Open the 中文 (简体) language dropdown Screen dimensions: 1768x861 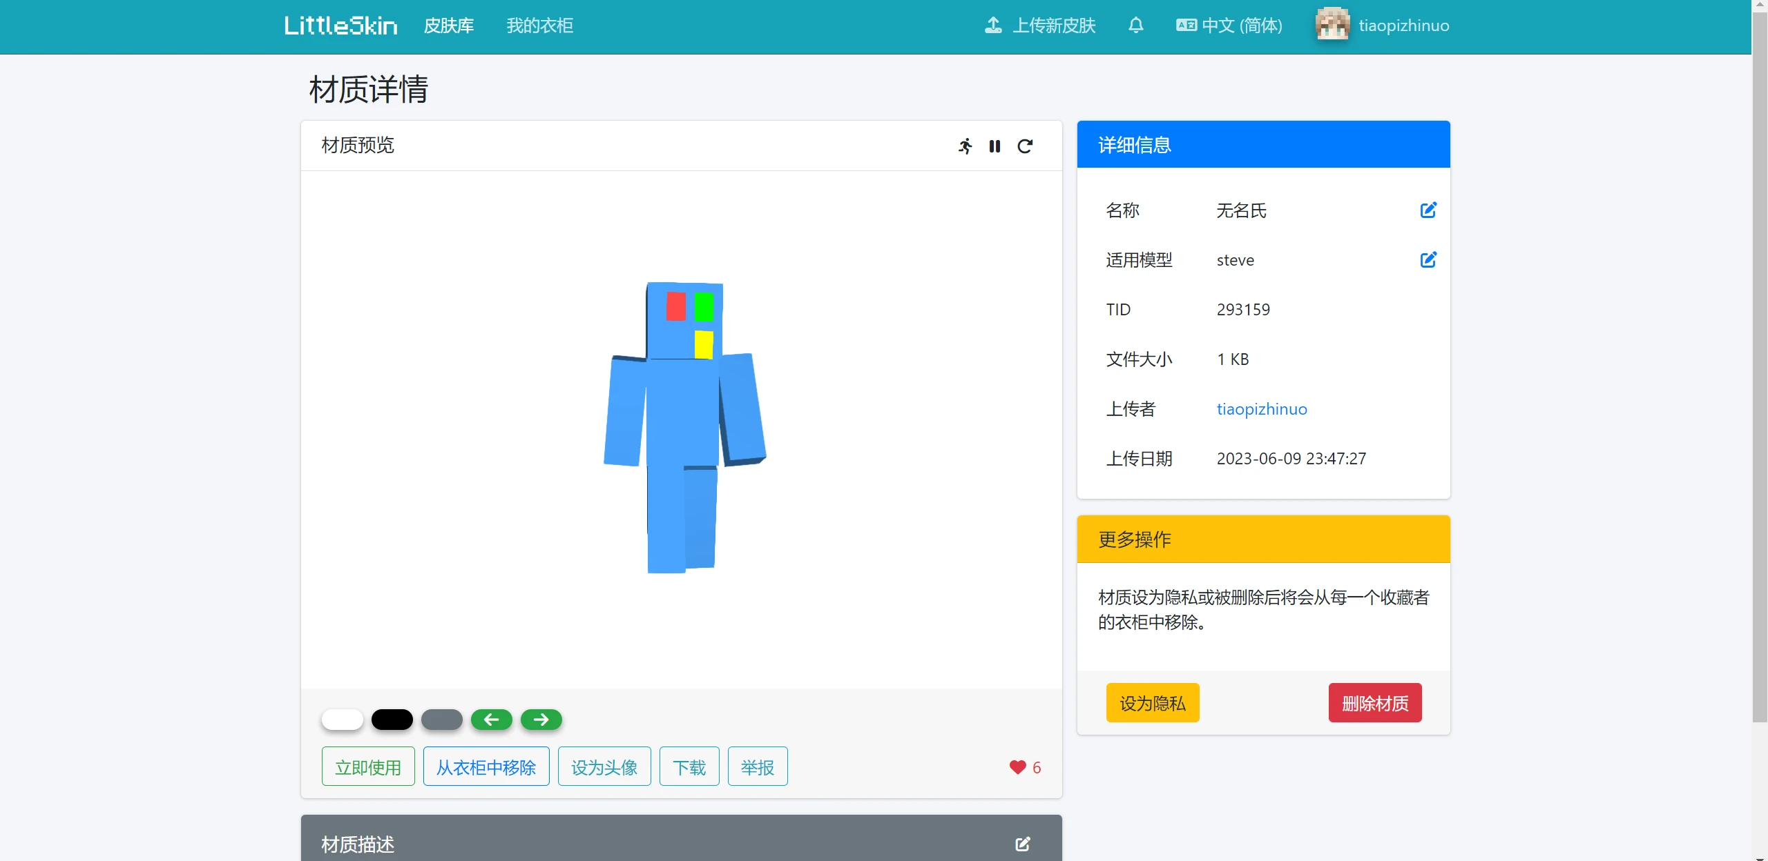pyautogui.click(x=1229, y=26)
